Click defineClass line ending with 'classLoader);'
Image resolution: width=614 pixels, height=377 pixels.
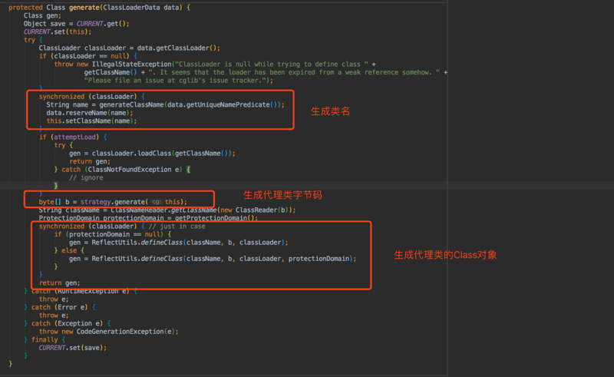click(x=179, y=243)
